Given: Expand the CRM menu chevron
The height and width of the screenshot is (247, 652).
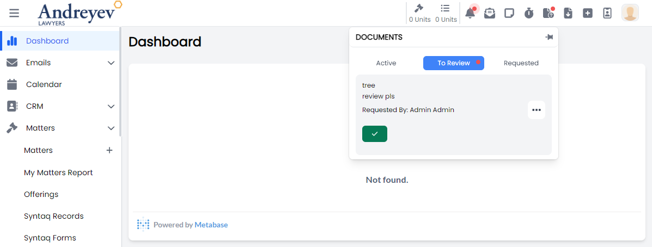Looking at the screenshot, I should coord(111,107).
